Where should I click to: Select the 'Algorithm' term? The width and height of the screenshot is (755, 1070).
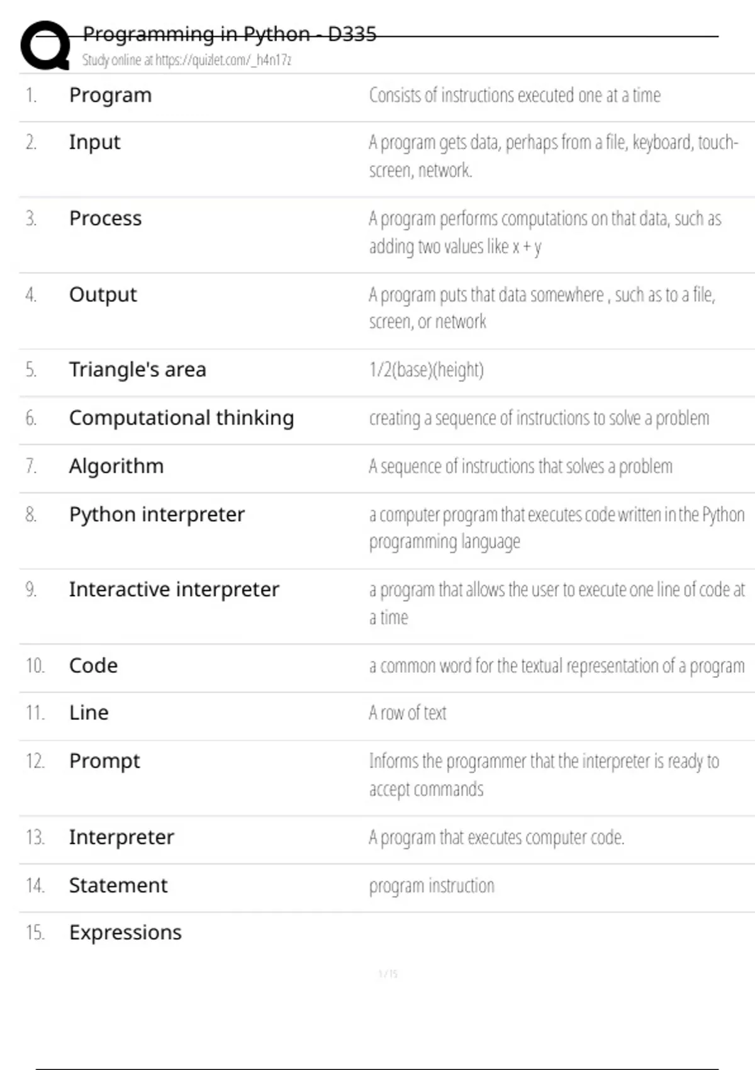[116, 466]
